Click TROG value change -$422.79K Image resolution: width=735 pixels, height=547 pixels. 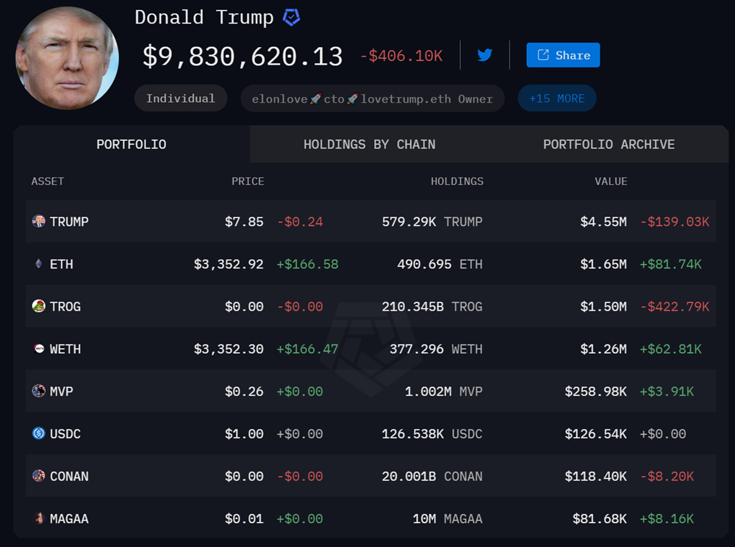coord(675,307)
